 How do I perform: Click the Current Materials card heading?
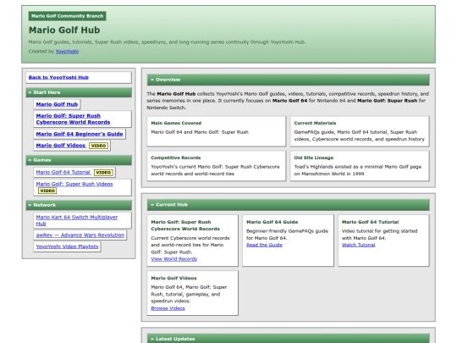point(315,123)
